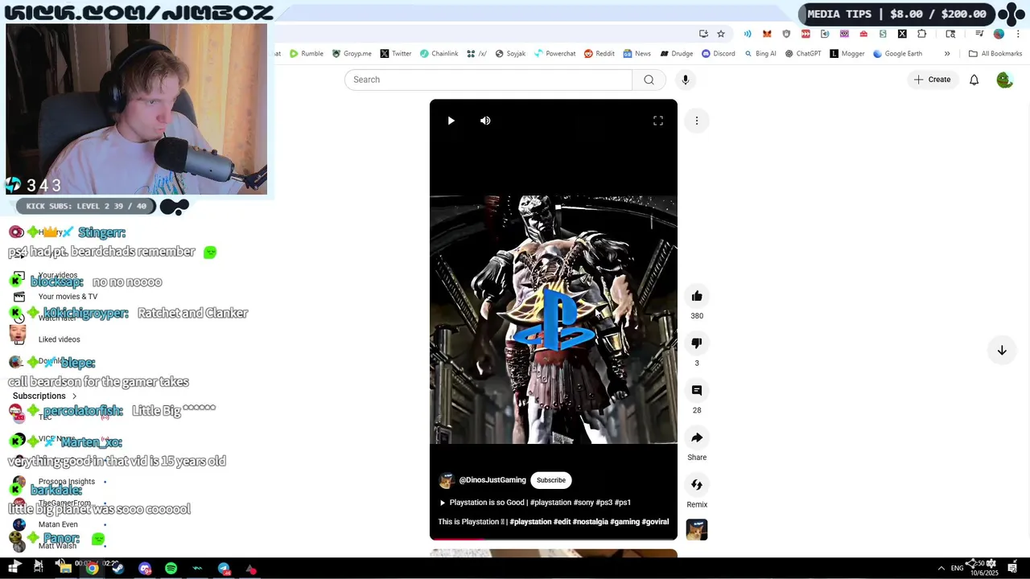The image size is (1030, 579).
Task: Open Groyp.me bookmark
Action: 352,54
